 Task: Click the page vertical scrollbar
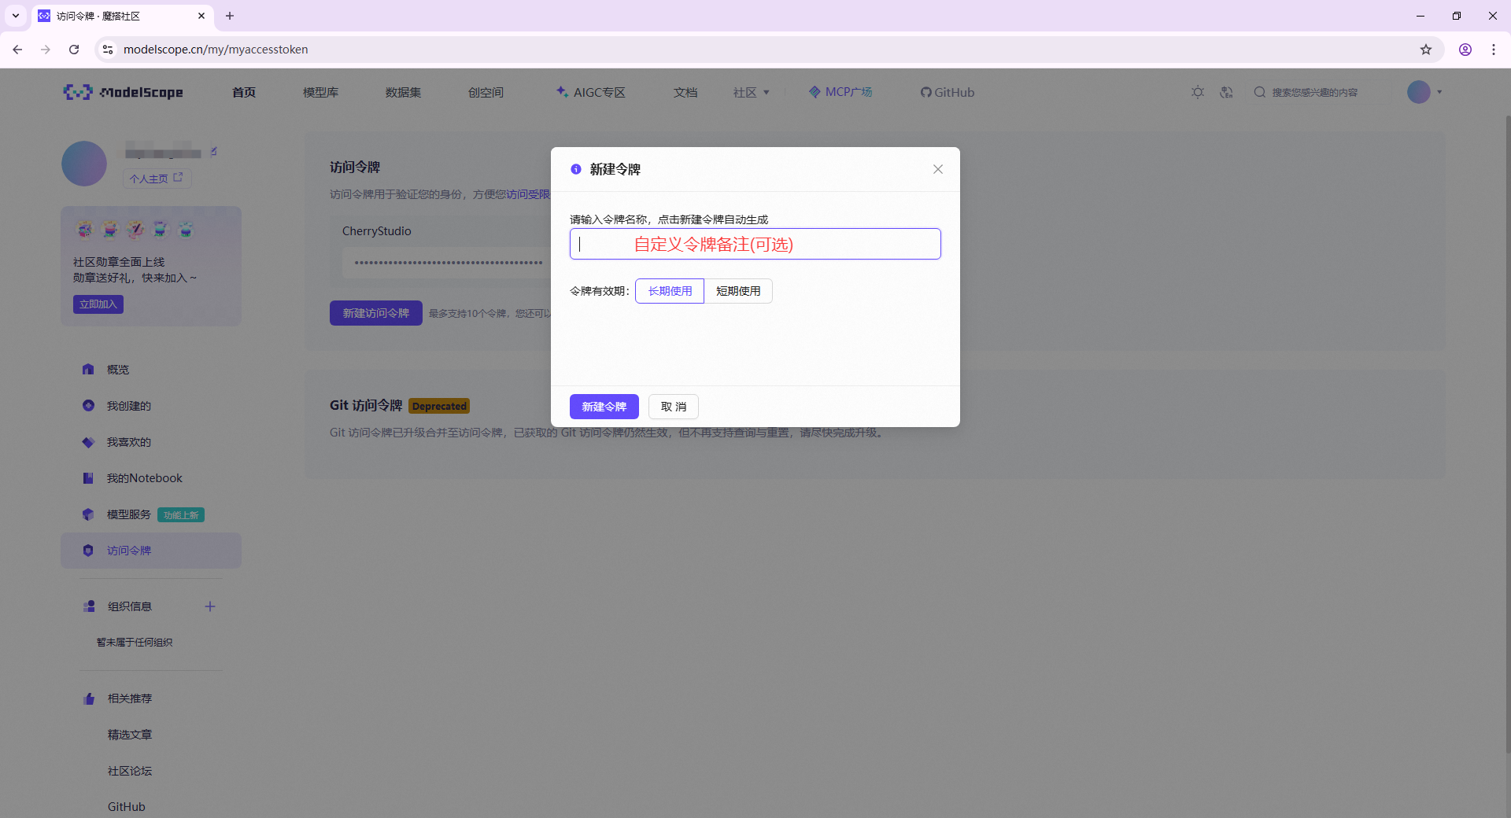(1506, 433)
